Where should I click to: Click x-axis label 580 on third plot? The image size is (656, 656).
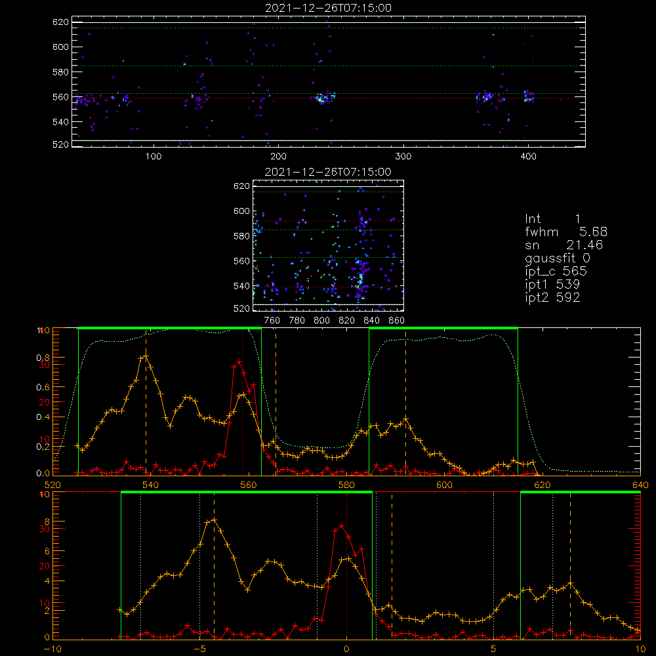coord(346,485)
